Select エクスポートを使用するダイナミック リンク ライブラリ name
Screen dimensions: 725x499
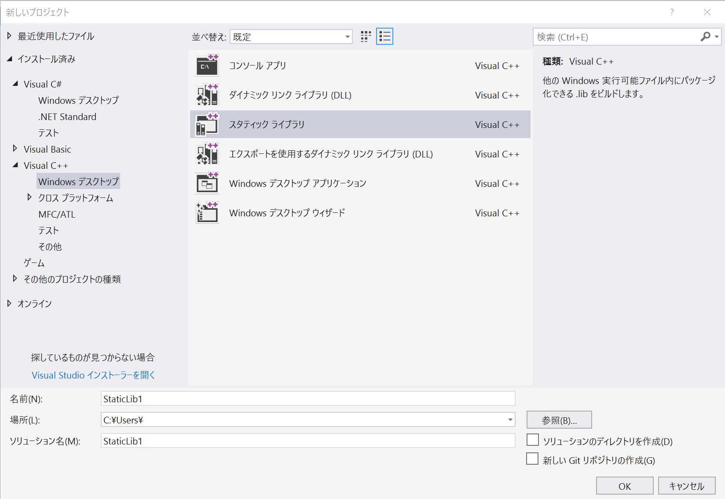331,154
